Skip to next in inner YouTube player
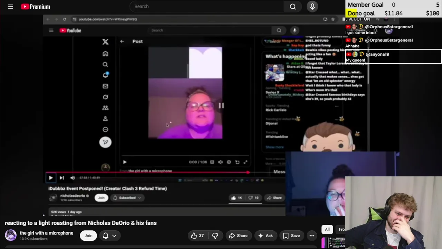 (61, 178)
